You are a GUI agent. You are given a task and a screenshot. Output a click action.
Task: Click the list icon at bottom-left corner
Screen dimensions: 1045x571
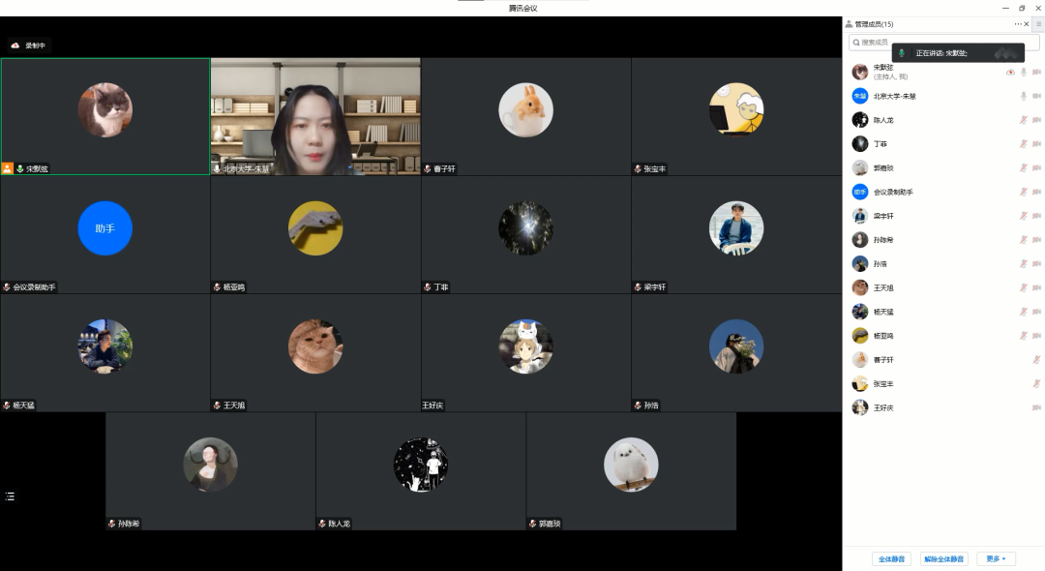pos(11,496)
